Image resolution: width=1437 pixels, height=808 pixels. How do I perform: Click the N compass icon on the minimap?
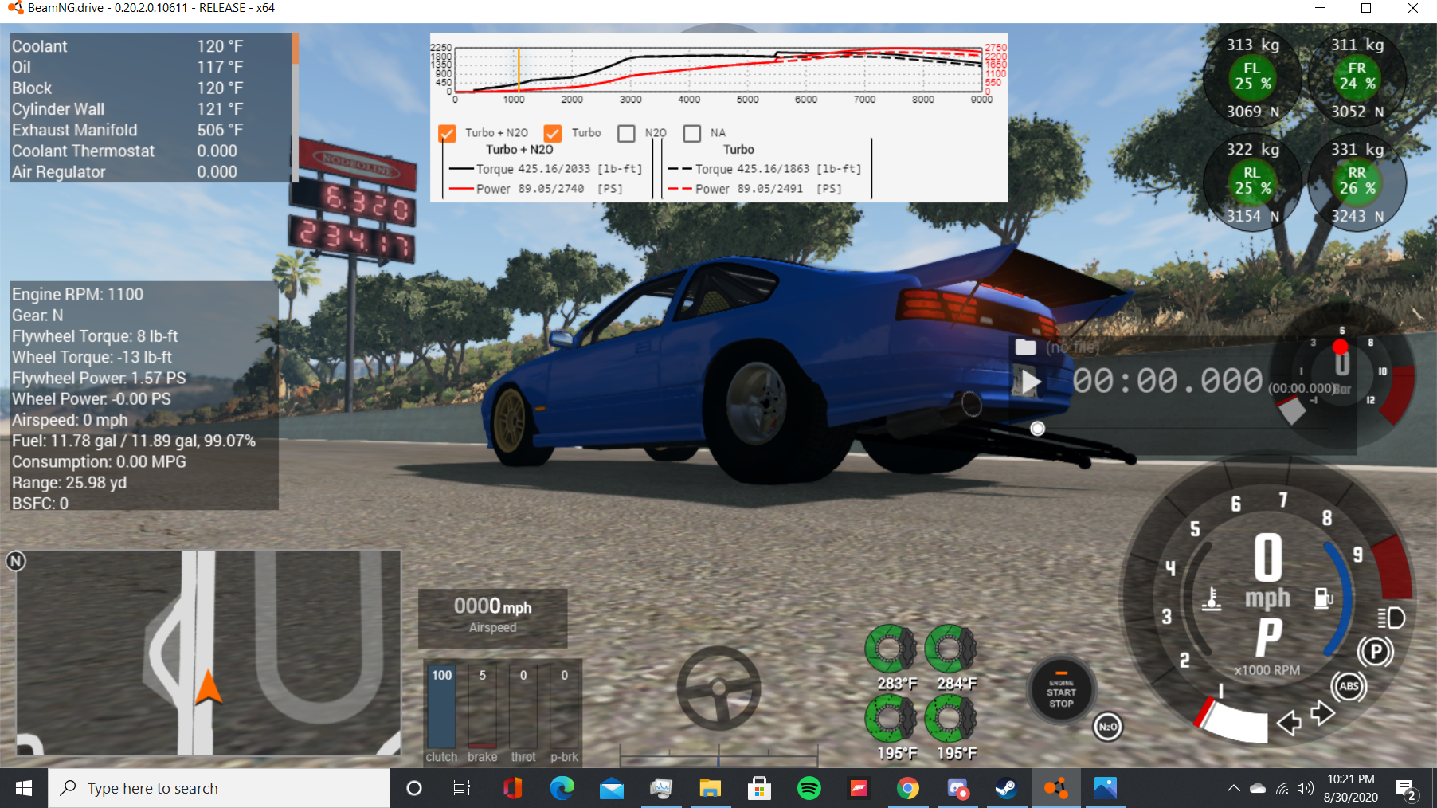(16, 561)
